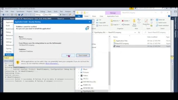Select the Signing page in project properties

pyautogui.click(x=9, y=48)
